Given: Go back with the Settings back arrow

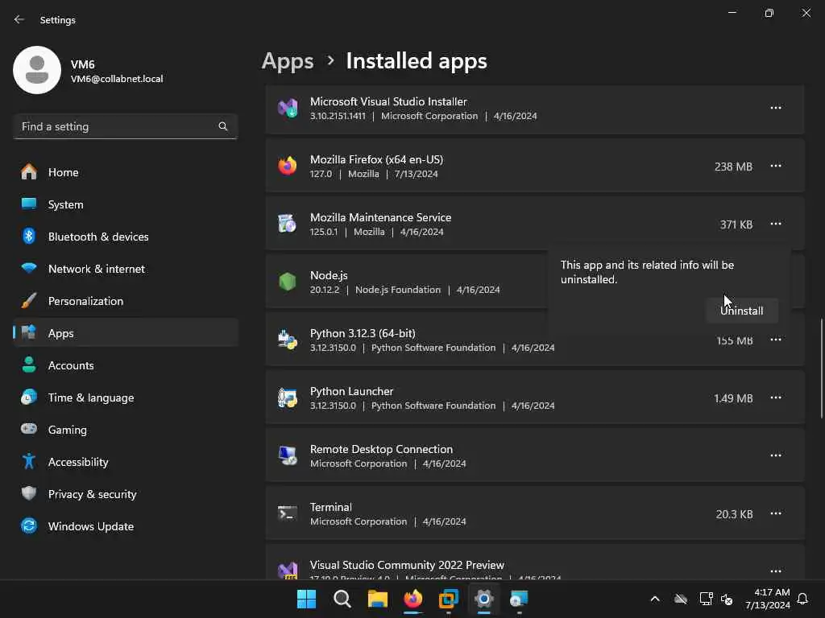Looking at the screenshot, I should tap(19, 19).
